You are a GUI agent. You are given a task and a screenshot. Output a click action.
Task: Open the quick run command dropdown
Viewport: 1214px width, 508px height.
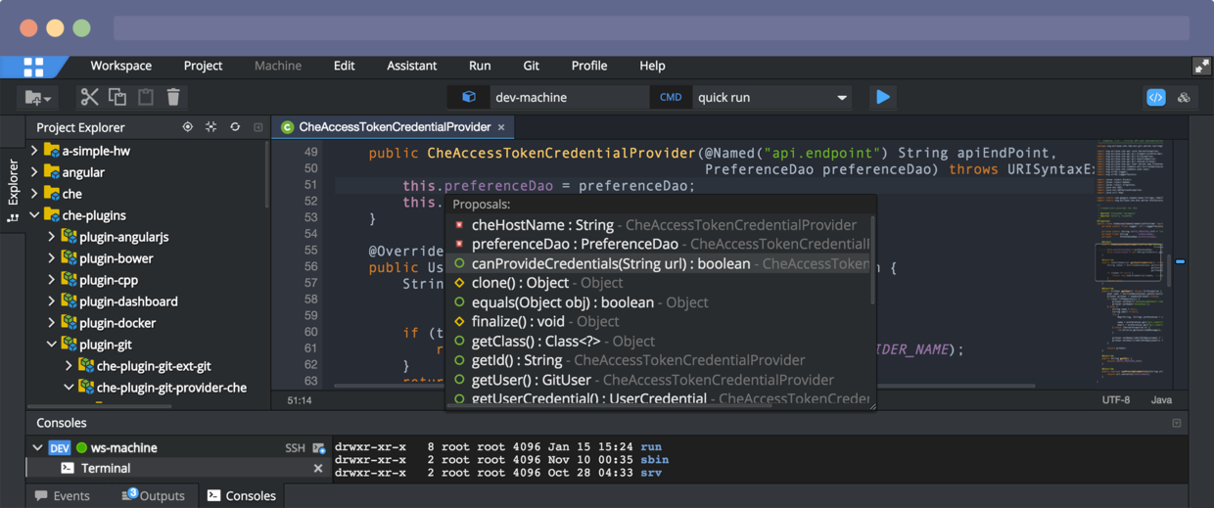[842, 98]
